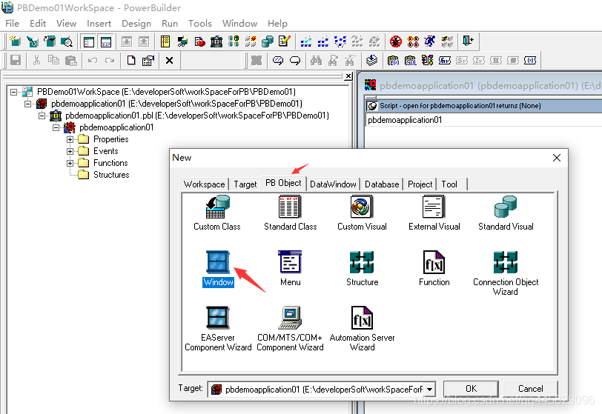602x414 pixels.
Task: Click the Preview magnifier toolbar icon
Action: tap(67, 41)
